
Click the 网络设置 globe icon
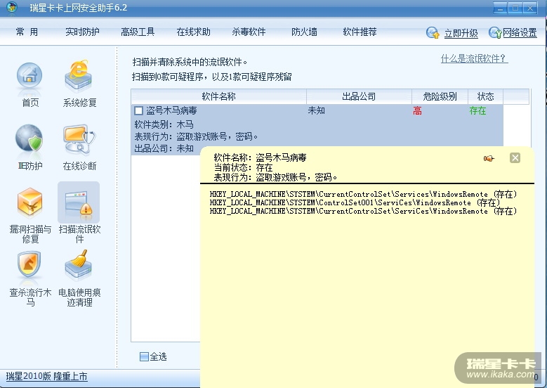point(495,33)
